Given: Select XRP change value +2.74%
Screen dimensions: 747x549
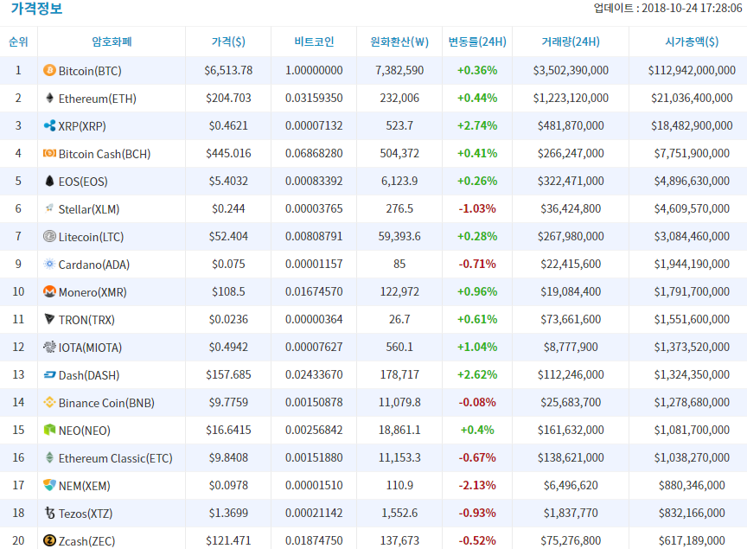Looking at the screenshot, I should [x=477, y=126].
